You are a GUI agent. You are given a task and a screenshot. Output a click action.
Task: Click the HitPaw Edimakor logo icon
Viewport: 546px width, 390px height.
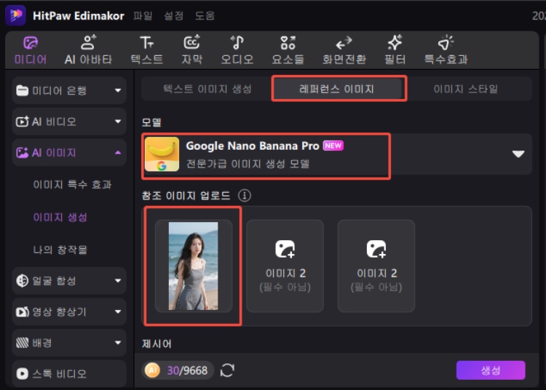click(x=15, y=15)
